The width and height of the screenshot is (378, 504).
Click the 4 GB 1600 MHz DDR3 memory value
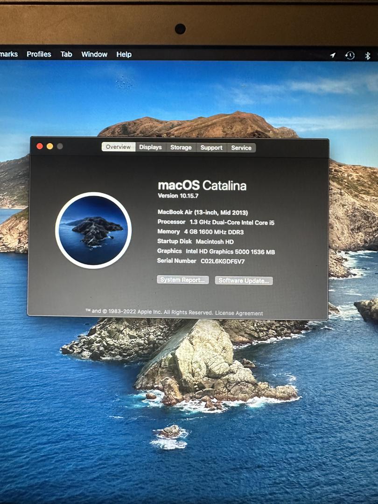point(214,232)
